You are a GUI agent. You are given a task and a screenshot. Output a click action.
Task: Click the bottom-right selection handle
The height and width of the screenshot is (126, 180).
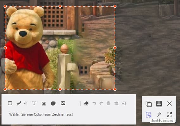pyautogui.click(x=115, y=89)
